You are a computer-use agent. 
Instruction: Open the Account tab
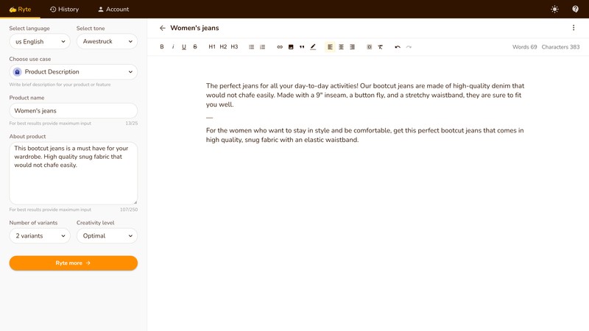click(x=113, y=10)
